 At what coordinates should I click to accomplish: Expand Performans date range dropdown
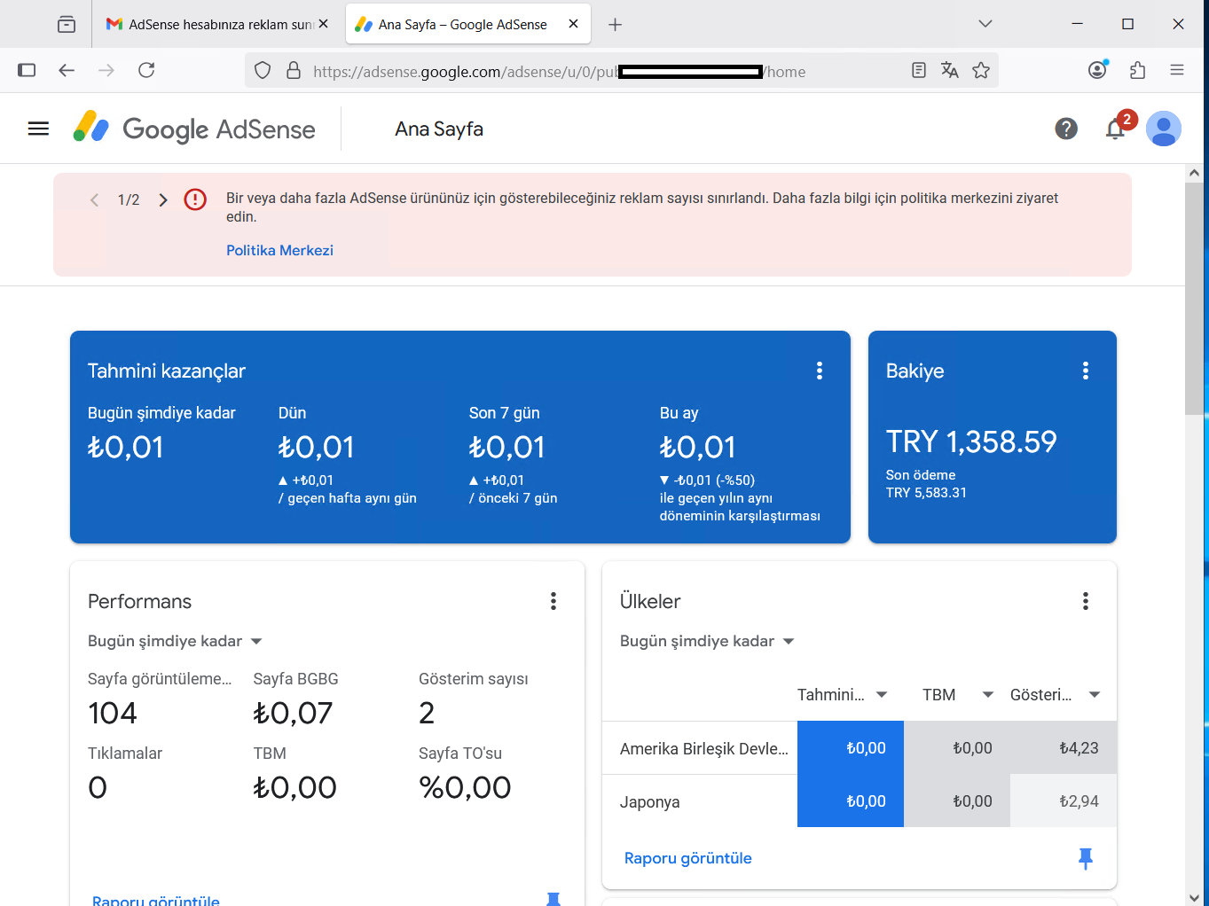[x=175, y=641]
